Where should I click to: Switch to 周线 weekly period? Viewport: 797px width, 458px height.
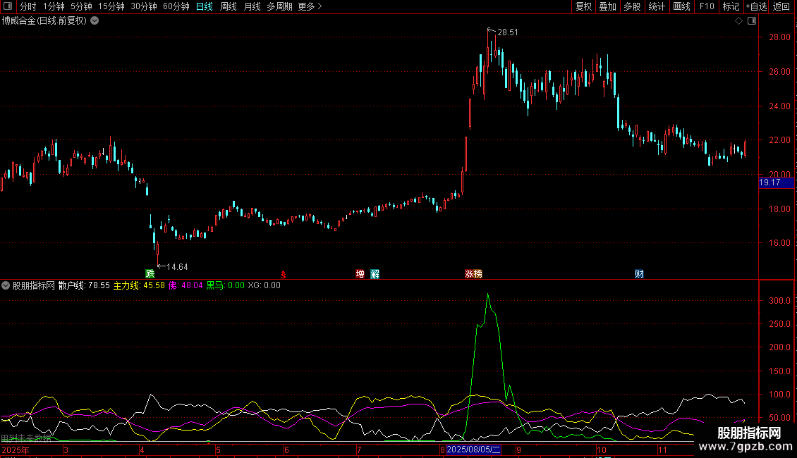tap(229, 6)
